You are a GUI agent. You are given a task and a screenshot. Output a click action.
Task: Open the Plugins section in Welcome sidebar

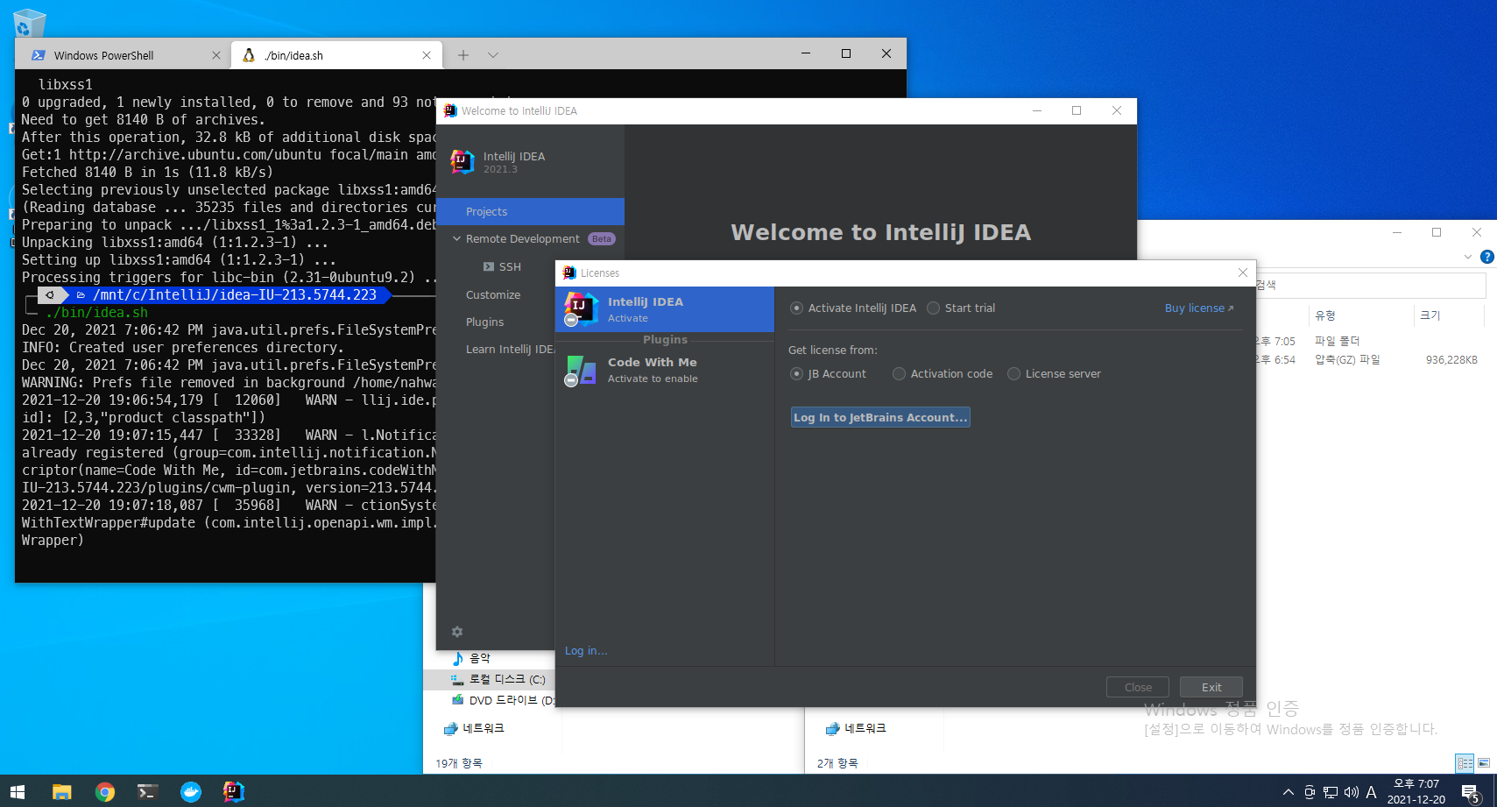[484, 322]
